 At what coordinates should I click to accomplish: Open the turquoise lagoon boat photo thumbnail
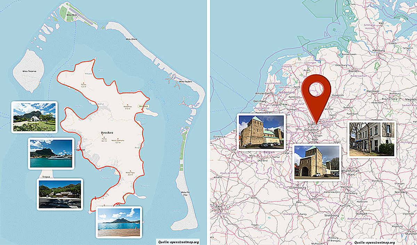click(51, 153)
